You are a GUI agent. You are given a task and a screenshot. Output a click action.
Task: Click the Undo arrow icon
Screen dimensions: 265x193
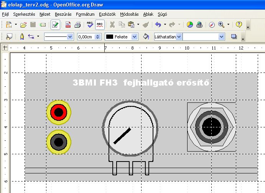(x=158, y=25)
